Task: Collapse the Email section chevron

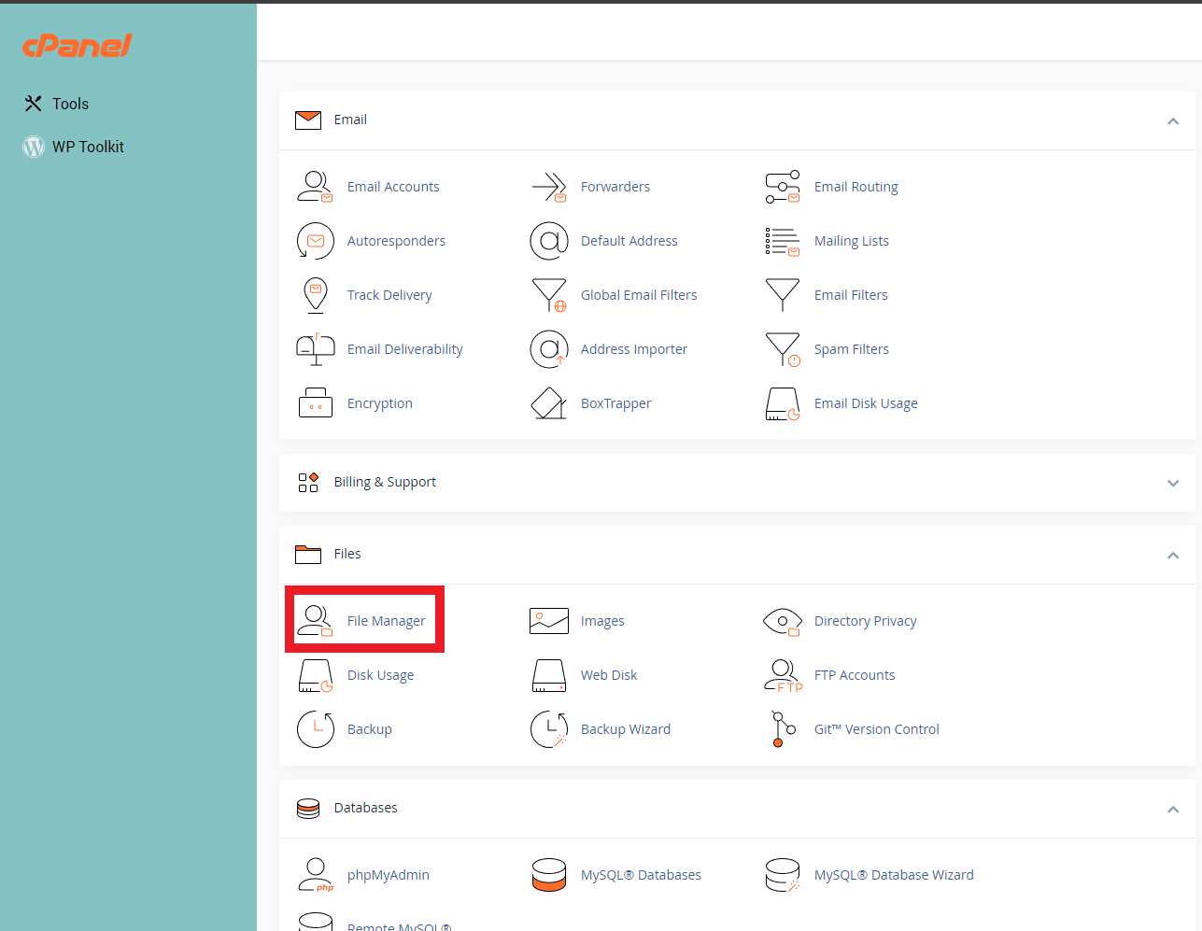Action: [x=1173, y=121]
